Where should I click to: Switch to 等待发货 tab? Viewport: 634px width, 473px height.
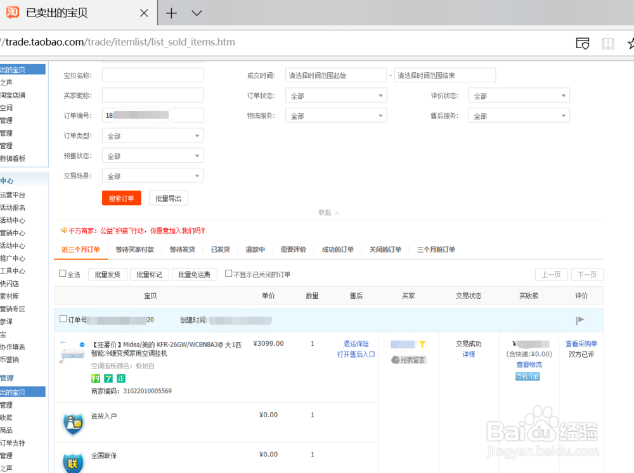point(183,249)
